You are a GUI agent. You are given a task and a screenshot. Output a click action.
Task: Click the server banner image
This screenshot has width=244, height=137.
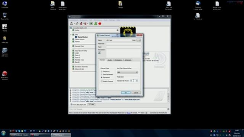pyautogui.click(x=128, y=32)
